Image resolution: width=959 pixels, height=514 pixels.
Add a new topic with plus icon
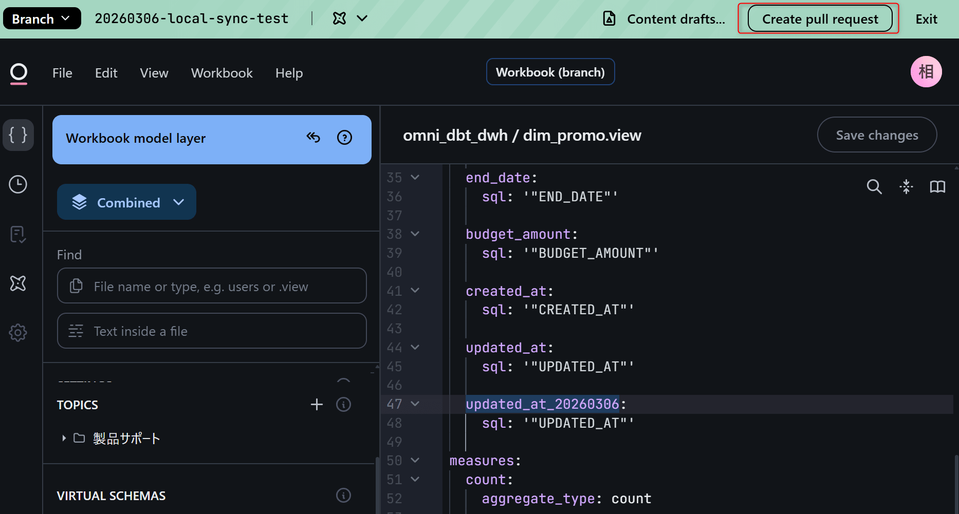tap(317, 405)
